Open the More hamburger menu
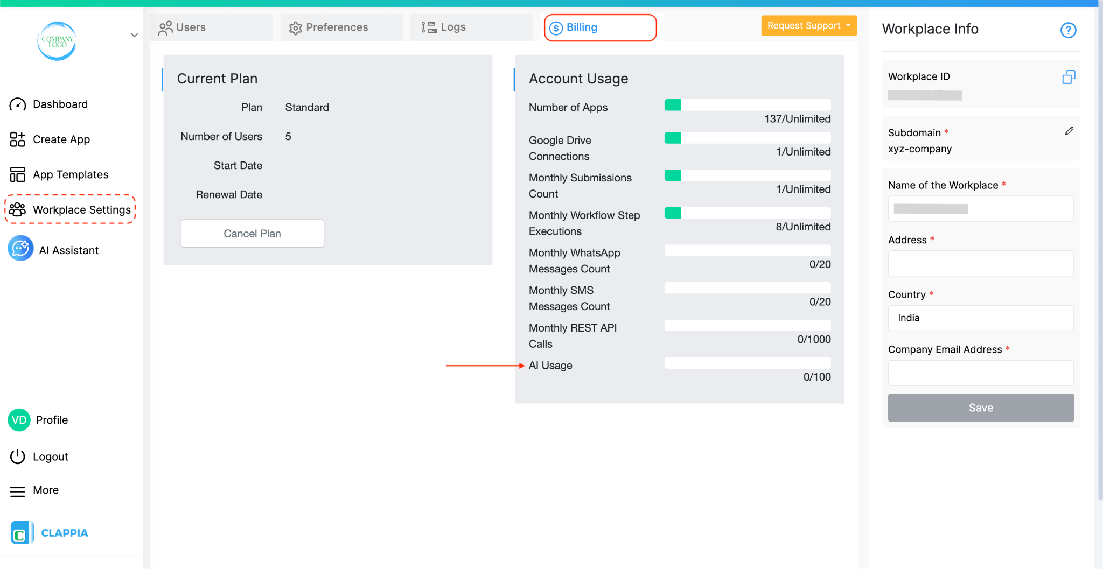Screen dimensions: 1103x569 [x=17, y=490]
